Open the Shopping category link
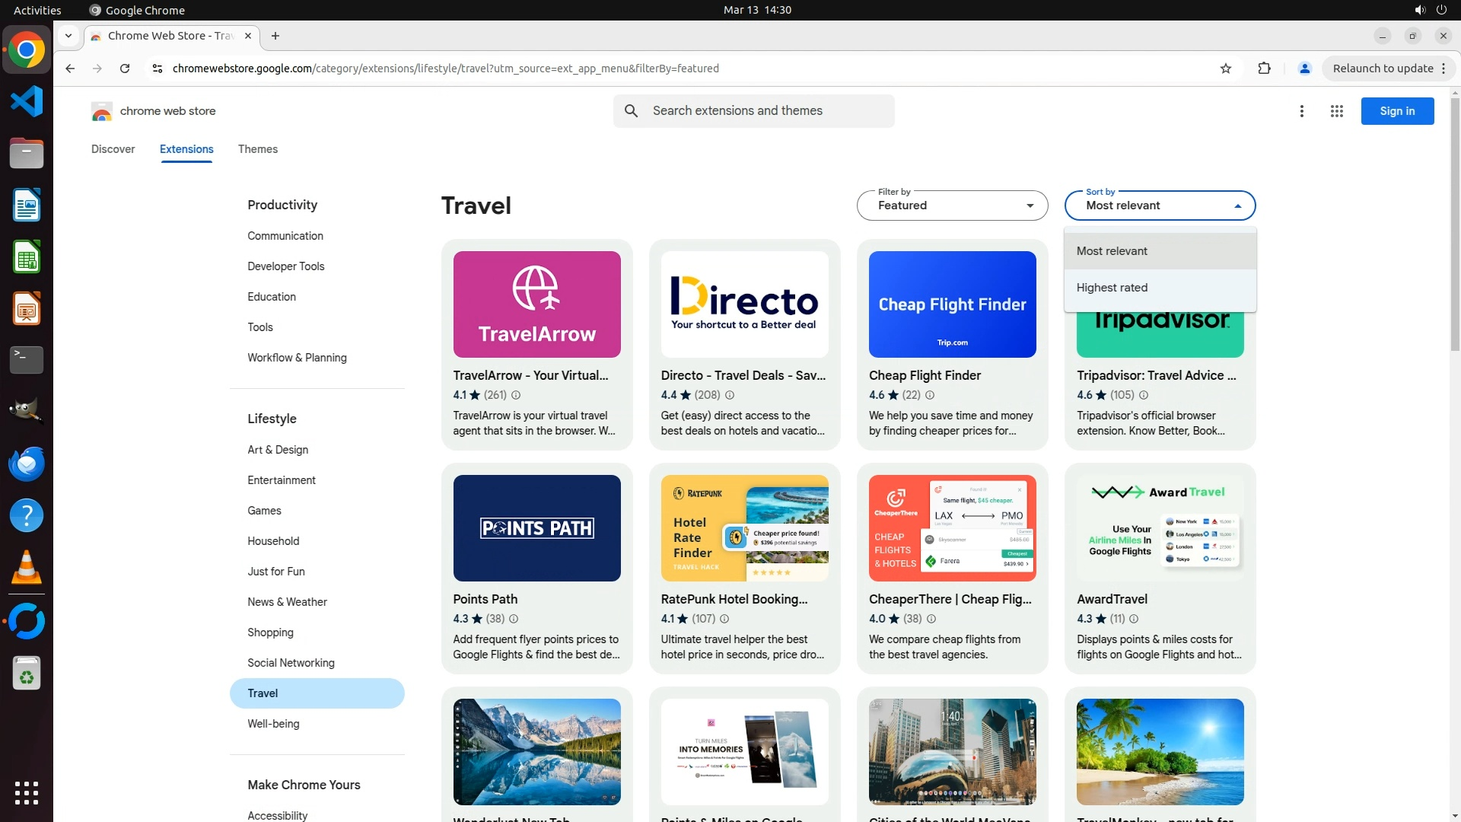 point(270,632)
